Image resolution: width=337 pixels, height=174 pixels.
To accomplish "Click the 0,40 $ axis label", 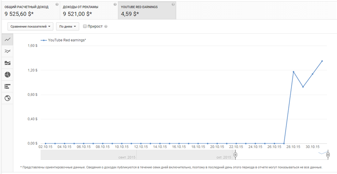I will pyautogui.click(x=33, y=119).
